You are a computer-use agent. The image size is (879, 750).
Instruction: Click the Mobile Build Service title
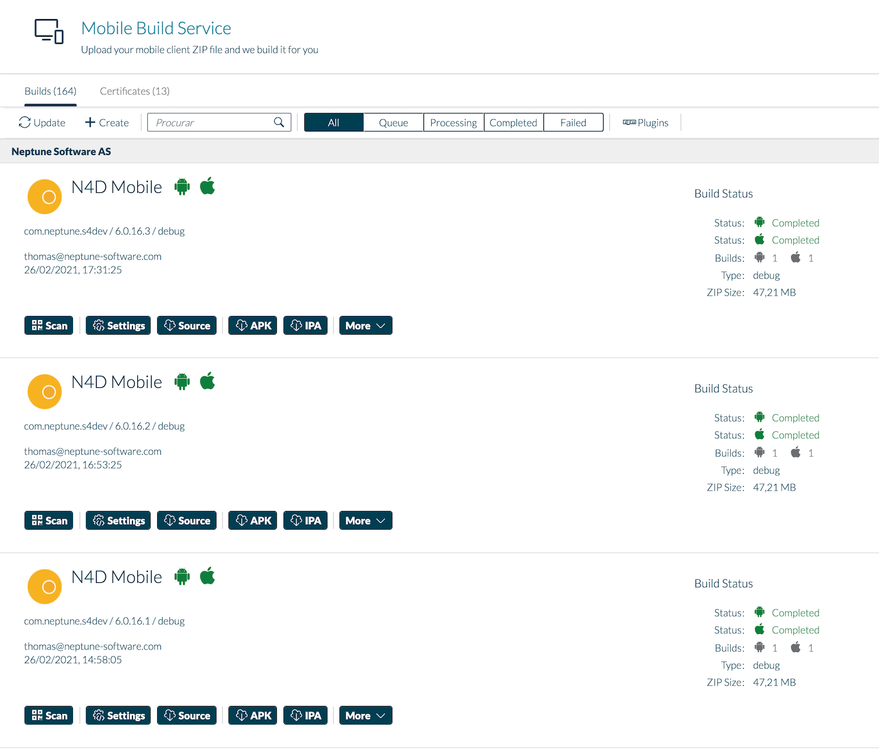pyautogui.click(x=156, y=28)
